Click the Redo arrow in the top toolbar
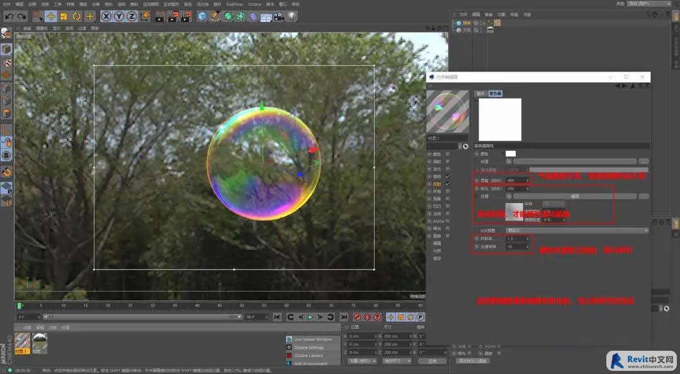The image size is (680, 374). (21, 16)
